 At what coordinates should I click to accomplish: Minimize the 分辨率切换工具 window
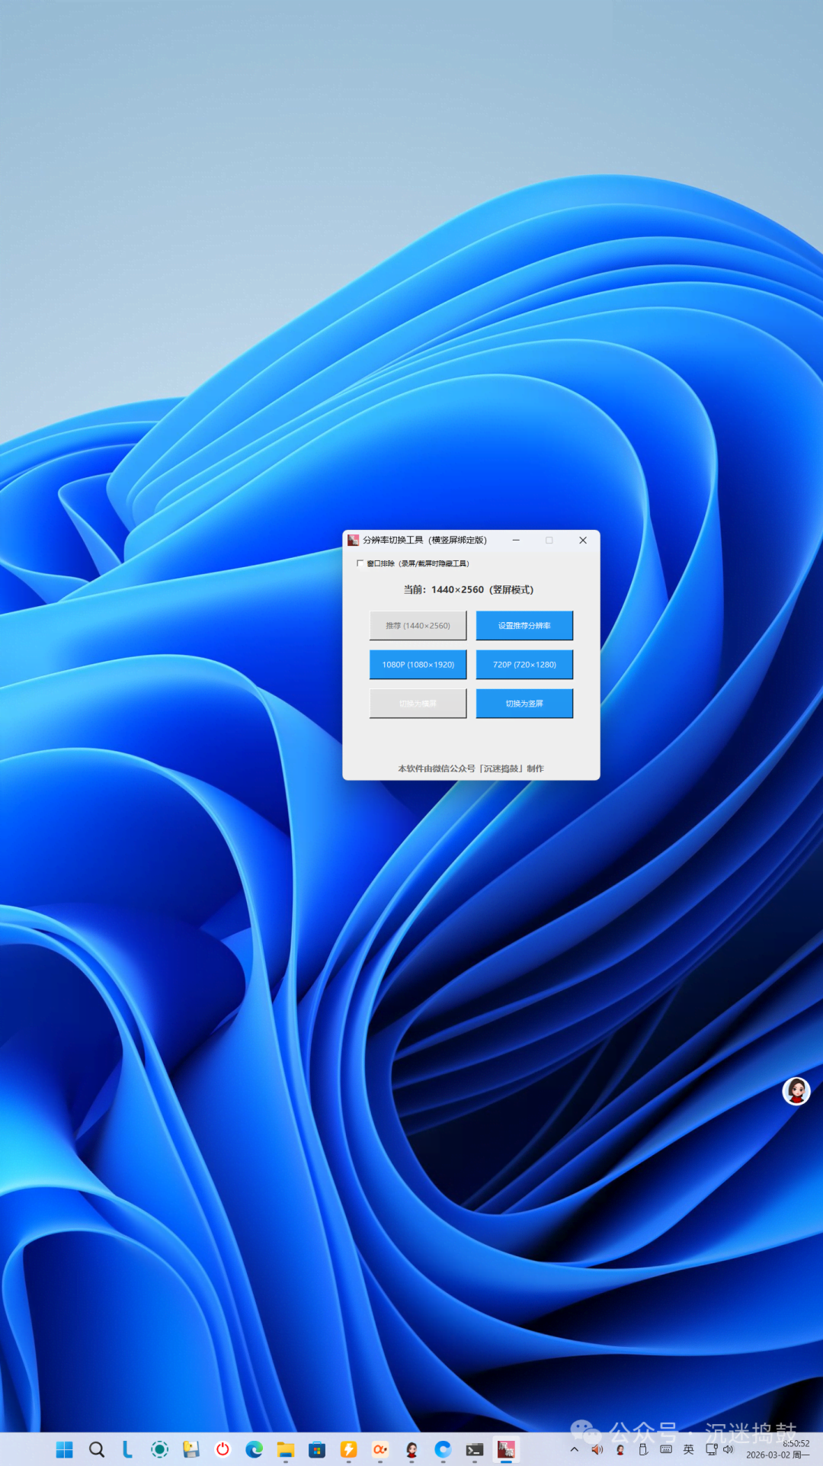click(x=516, y=540)
